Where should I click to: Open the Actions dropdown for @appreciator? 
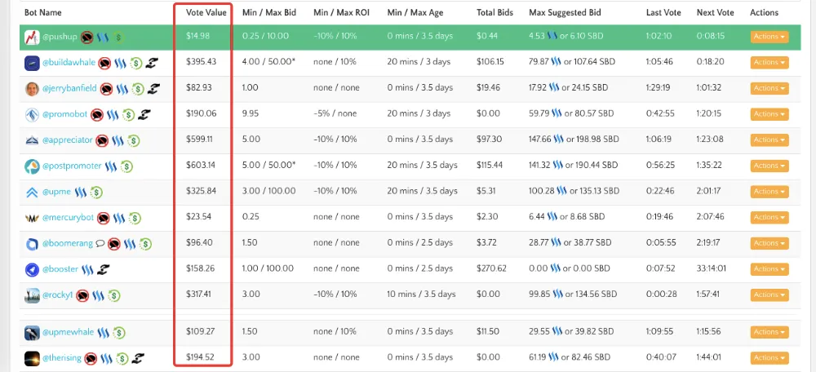(769, 140)
